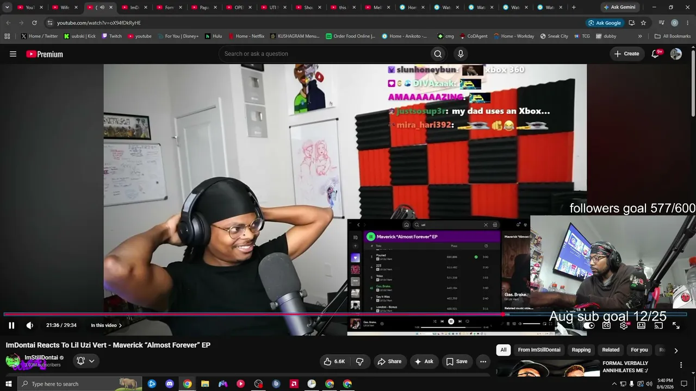This screenshot has width=696, height=391.
Task: Open ImStillDontai channel name link
Action: (41, 358)
